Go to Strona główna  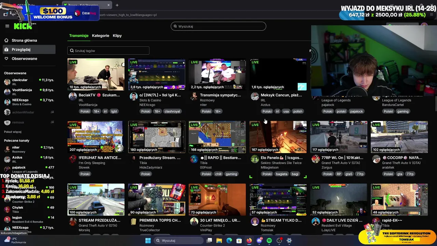[x=24, y=40]
